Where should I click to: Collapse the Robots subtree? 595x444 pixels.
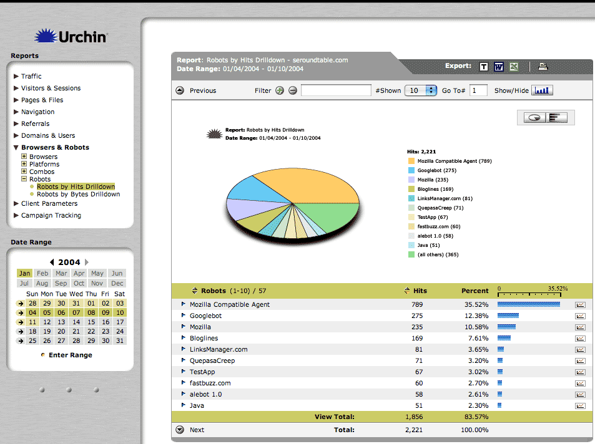tap(24, 178)
